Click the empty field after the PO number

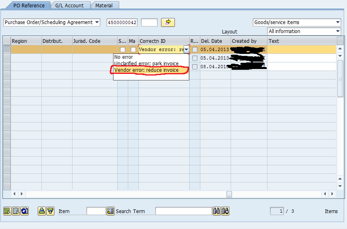coord(149,22)
